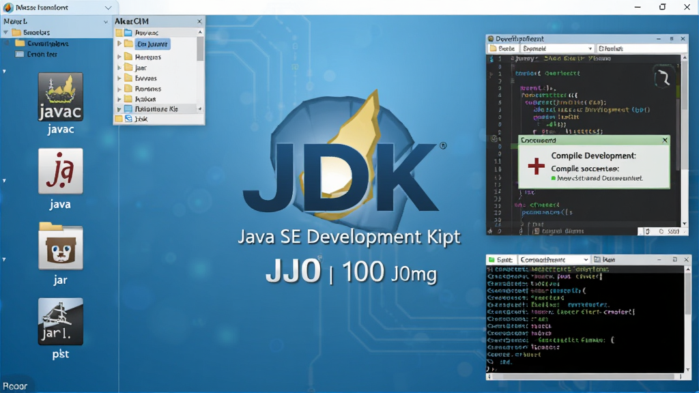This screenshot has height=393, width=699.
Task: Open the combo box dropdown in console window
Action: (x=585, y=260)
